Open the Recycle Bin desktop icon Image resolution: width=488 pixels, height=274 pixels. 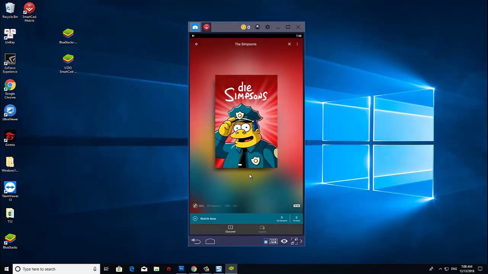coord(10,11)
